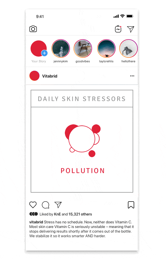Open the Vitabrid profile name in post header
166x259 pixels.
click(x=50, y=76)
